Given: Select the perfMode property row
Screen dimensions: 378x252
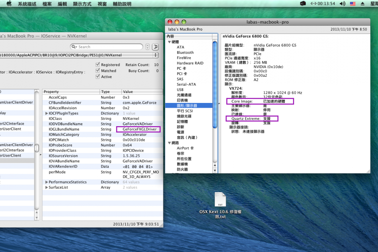Looking at the screenshot, I should point(103,174).
